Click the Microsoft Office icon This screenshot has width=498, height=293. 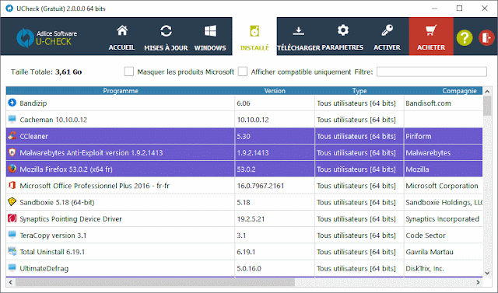click(x=12, y=185)
